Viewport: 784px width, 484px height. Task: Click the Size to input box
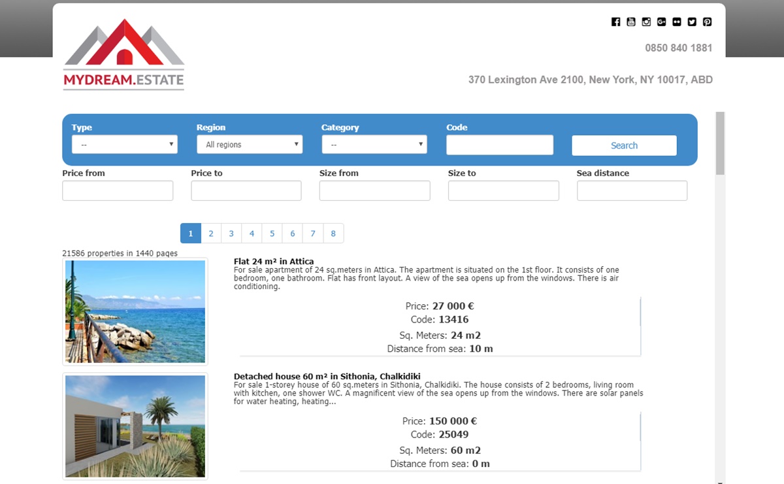(x=504, y=190)
